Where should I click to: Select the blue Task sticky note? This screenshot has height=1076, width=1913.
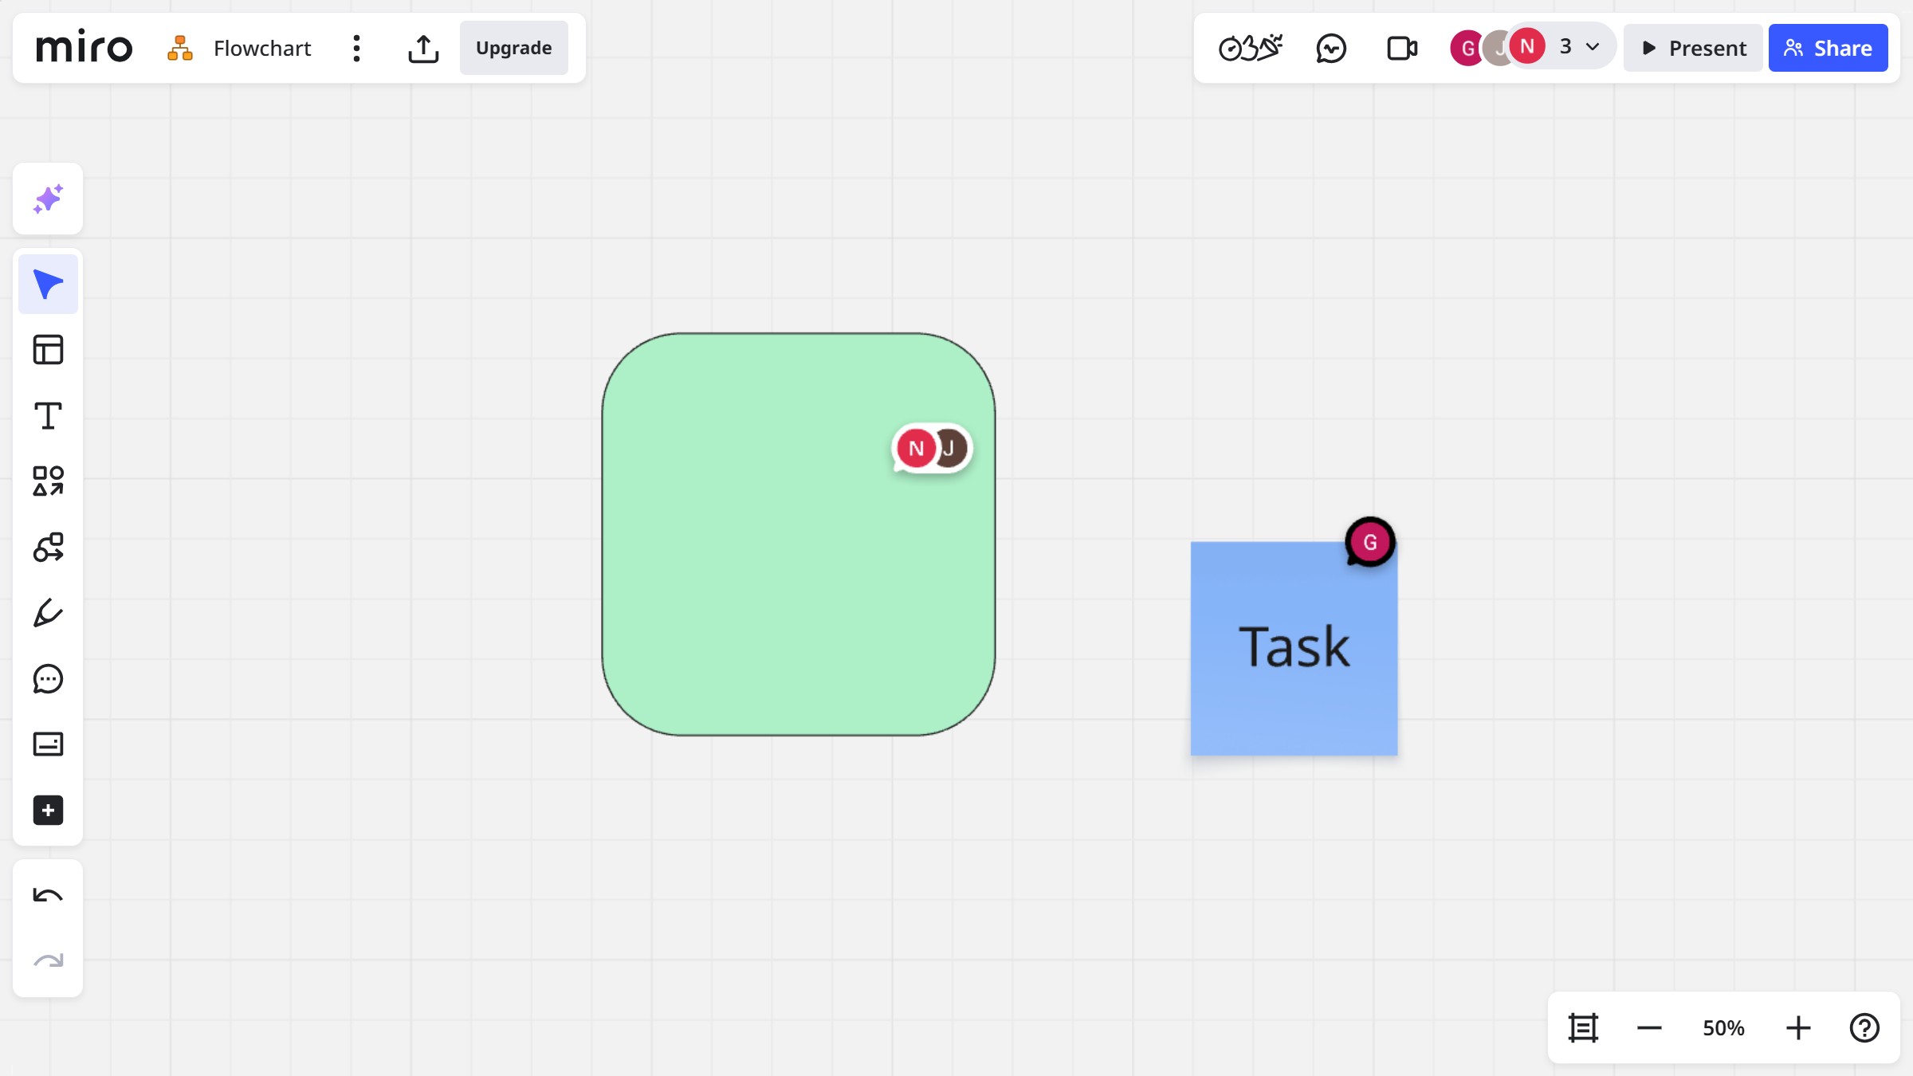click(x=1294, y=649)
